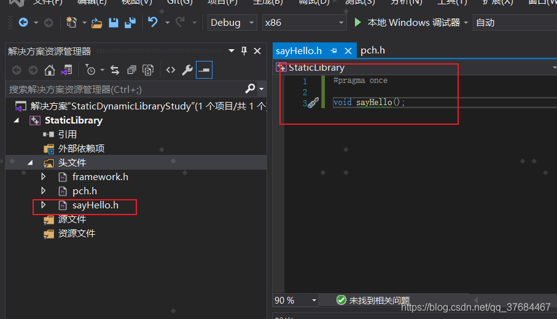Image resolution: width=557 pixels, height=319 pixels.
Task: Click the 未找到相关问题 status text
Action: (x=380, y=301)
